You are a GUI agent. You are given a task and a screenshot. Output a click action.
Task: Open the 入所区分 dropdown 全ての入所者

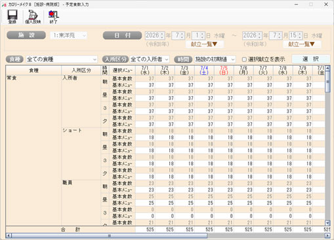(150, 59)
